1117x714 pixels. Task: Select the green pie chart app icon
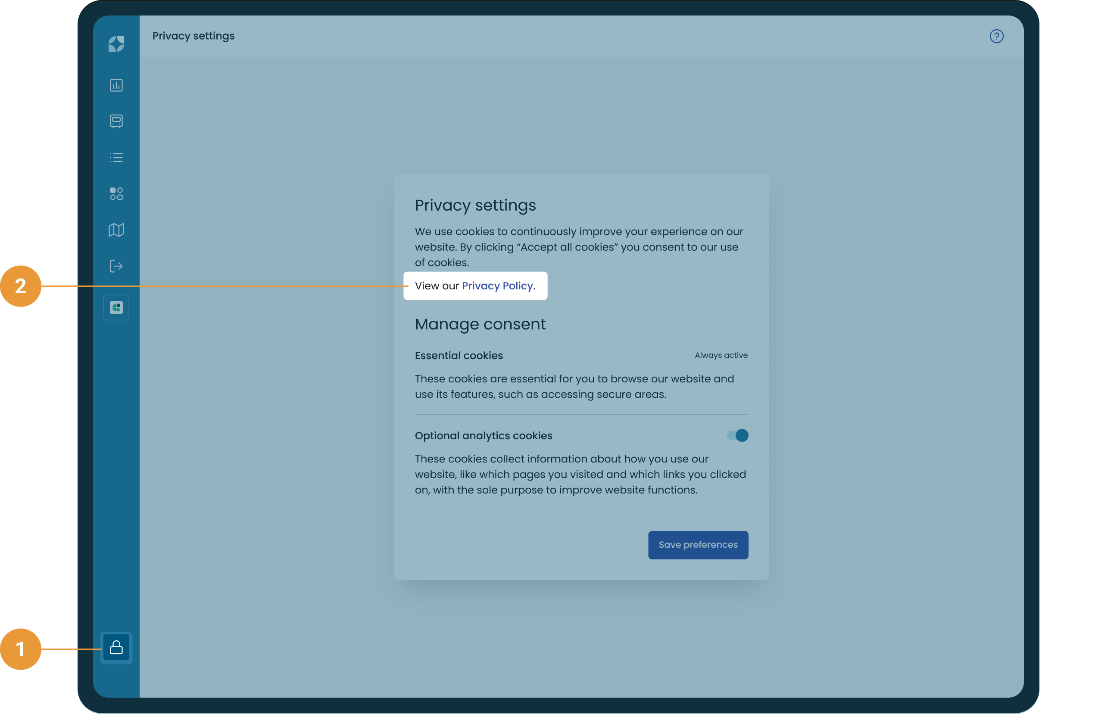tap(116, 307)
